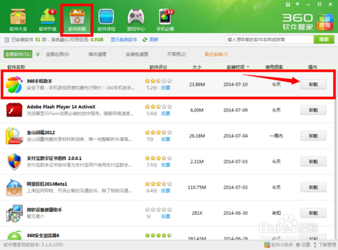Switch to 最近安装(3) tab

point(216,54)
